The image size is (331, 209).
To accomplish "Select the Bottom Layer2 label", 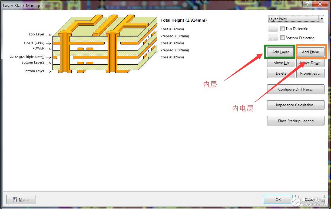I will tap(33, 62).
